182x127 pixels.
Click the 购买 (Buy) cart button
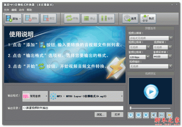pos(148,18)
